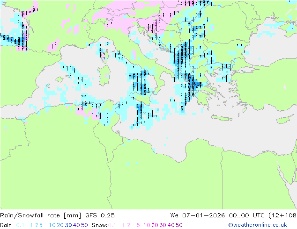Click the 'We 07-01-2026' date text
Image resolution: width=297 pixels, height=229 pixels.
pos(198,215)
